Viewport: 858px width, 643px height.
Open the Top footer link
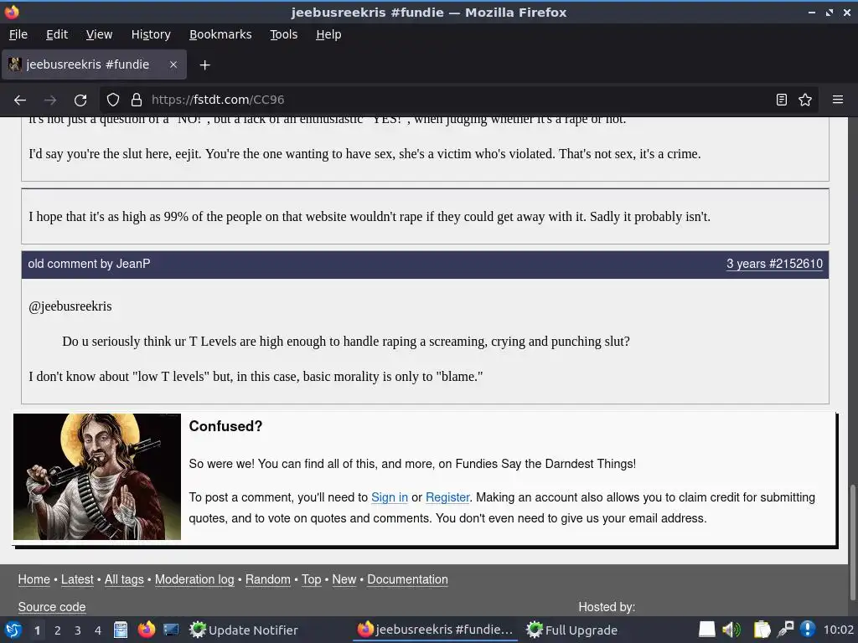312,579
